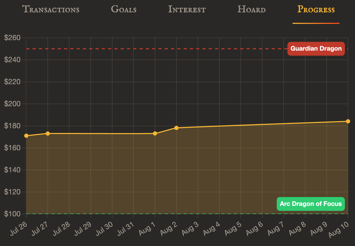Click the Aug 1 data point
Image resolution: width=355 pixels, height=246 pixels.
click(x=155, y=133)
